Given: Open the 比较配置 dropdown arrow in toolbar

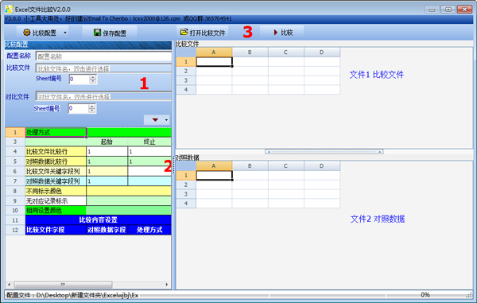Looking at the screenshot, I should 65,33.
